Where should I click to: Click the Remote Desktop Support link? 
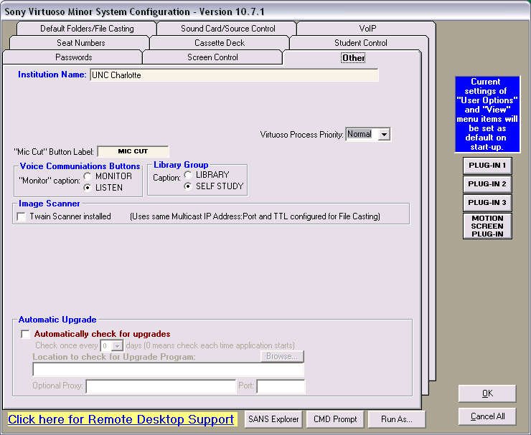(121, 419)
